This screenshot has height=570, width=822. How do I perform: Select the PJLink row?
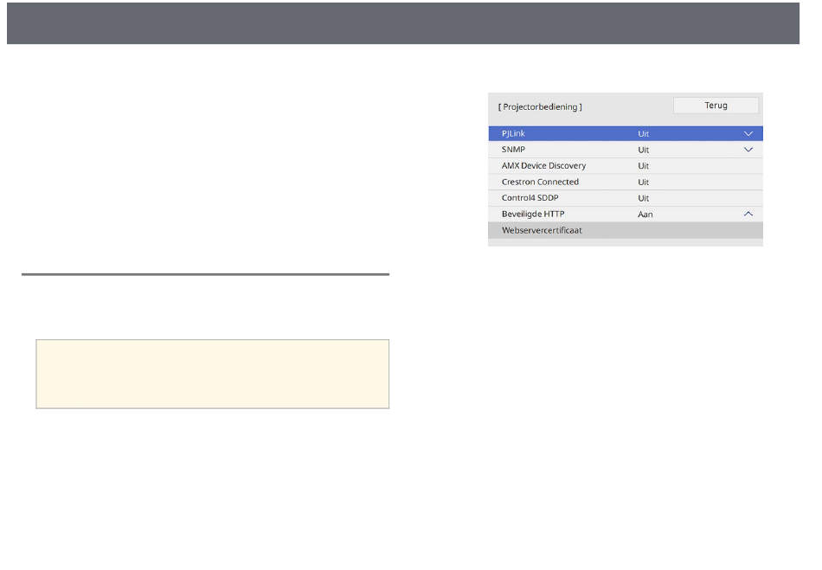pyautogui.click(x=626, y=133)
